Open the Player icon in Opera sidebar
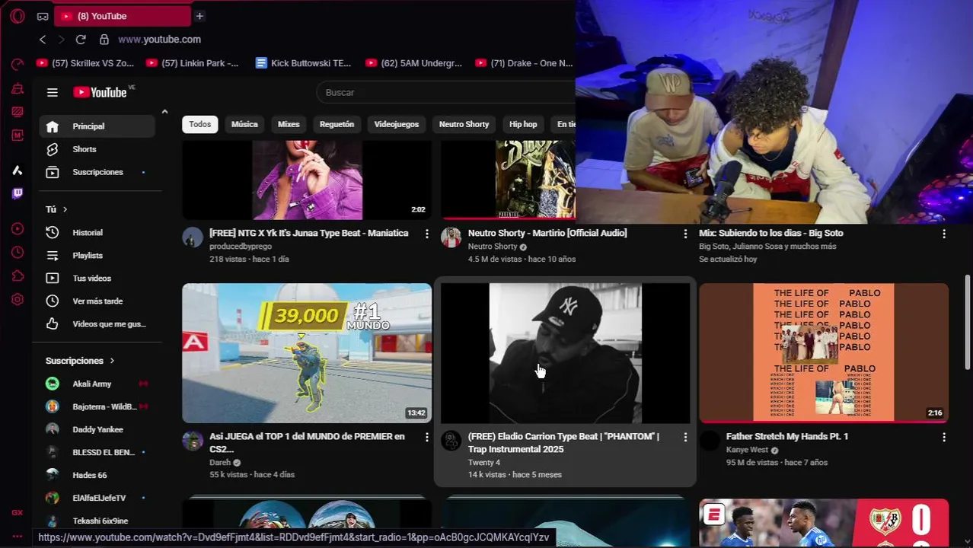 coord(18,229)
